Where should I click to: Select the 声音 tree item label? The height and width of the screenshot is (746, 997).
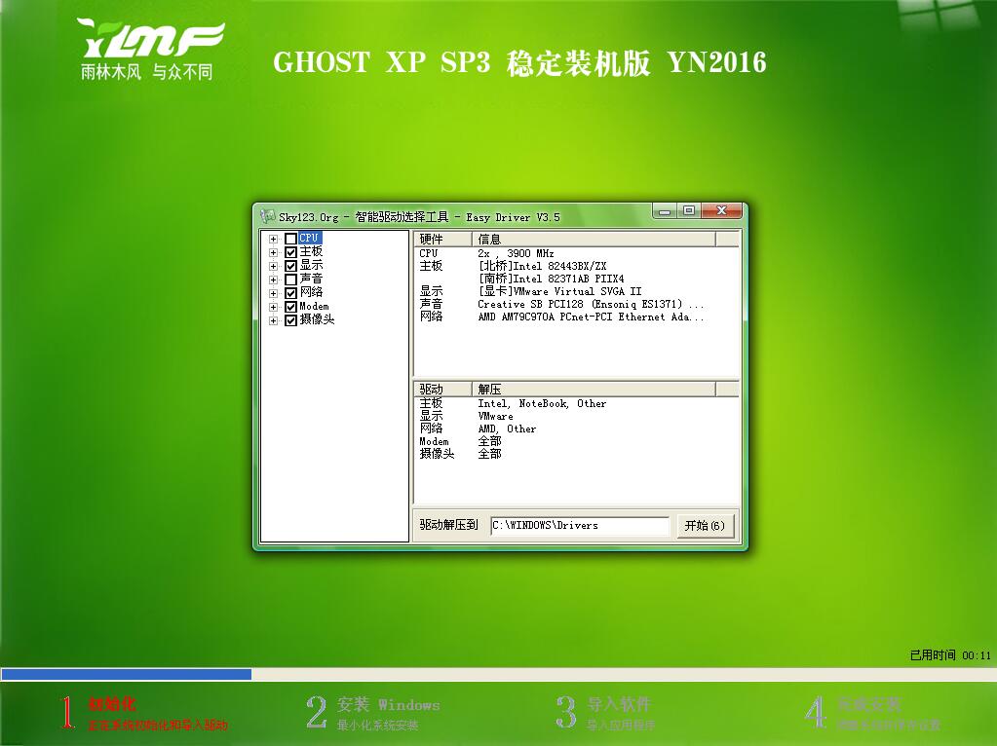tap(311, 279)
